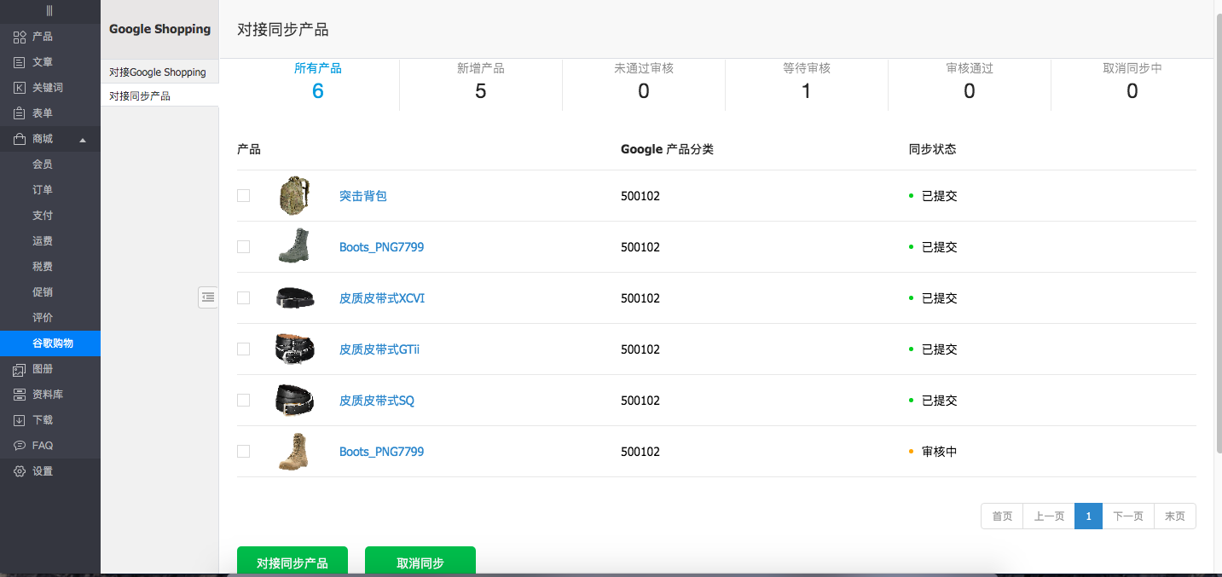The image size is (1222, 577).
Task: Tick the checkbox beside 皮质皮带式XCVI
Action: point(244,297)
